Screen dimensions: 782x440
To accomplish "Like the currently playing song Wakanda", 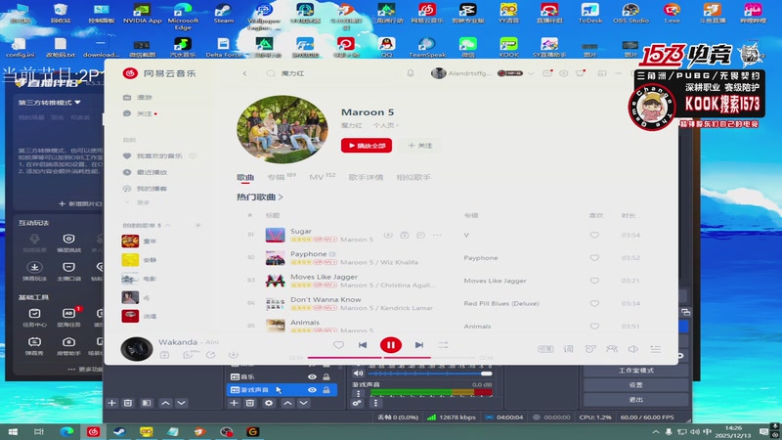I will pyautogui.click(x=338, y=345).
